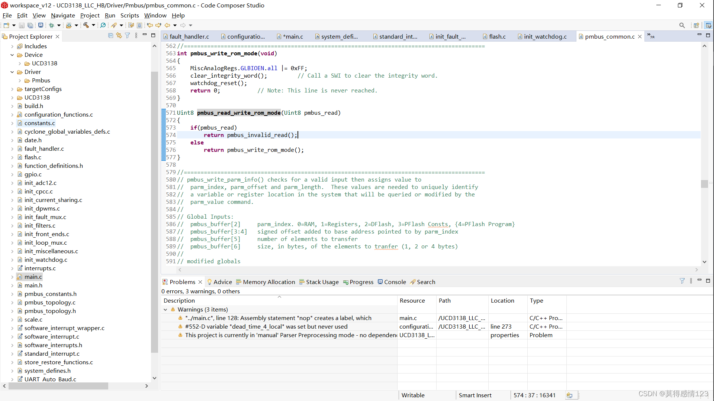The image size is (714, 401).
Task: Toggle Mark Occurrences pen icon
Action: pyautogui.click(x=114, y=25)
